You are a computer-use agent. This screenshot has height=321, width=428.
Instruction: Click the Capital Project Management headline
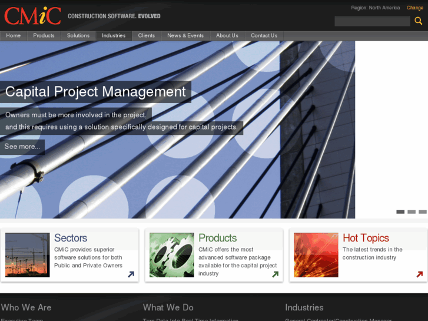coord(95,91)
